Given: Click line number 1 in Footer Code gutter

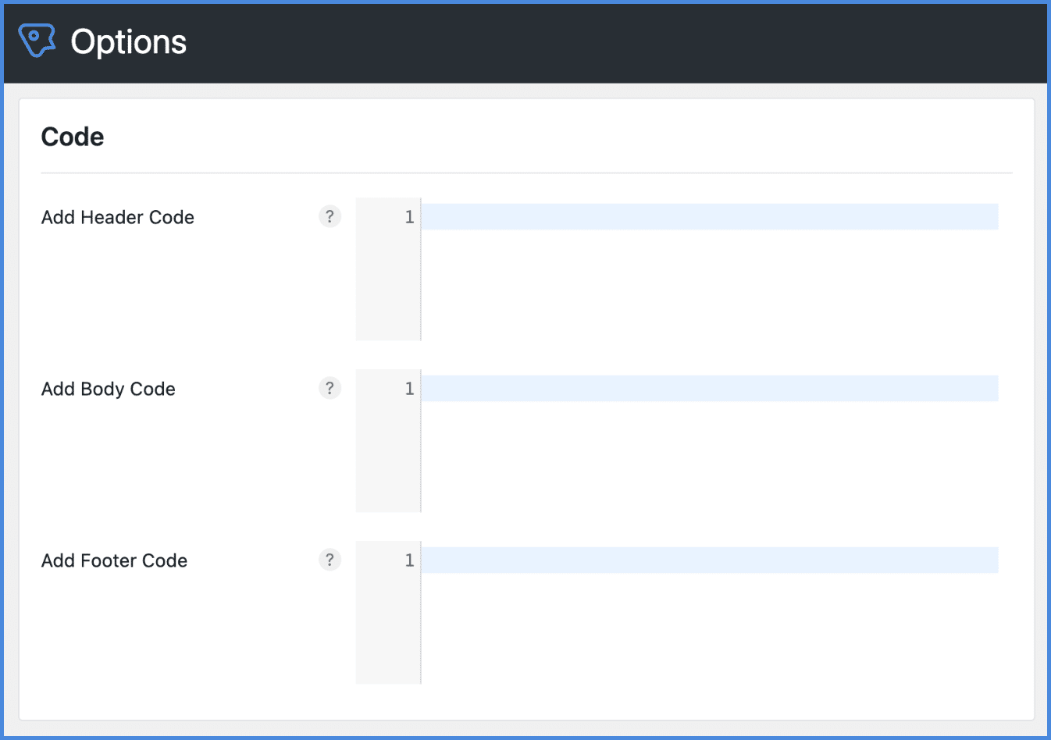Looking at the screenshot, I should (408, 560).
